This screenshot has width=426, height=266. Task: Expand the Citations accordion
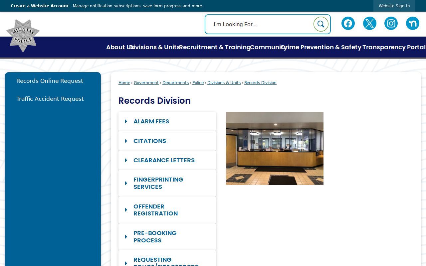coord(167,141)
